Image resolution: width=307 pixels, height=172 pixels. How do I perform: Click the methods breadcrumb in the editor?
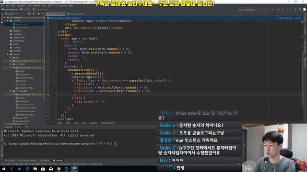click(x=93, y=123)
